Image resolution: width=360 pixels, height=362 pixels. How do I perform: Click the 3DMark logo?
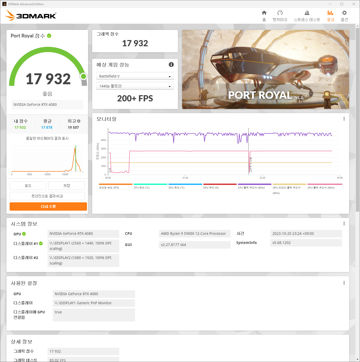(31, 15)
